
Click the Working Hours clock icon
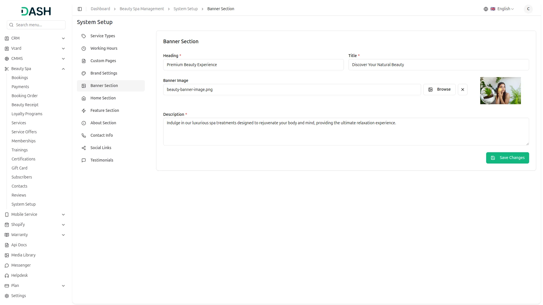(84, 49)
